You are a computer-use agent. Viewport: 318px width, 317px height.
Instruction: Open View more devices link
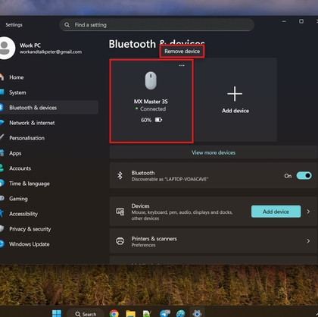point(214,152)
